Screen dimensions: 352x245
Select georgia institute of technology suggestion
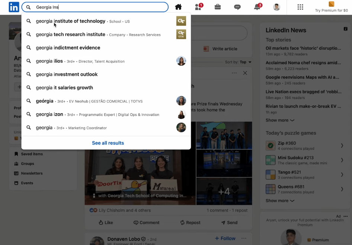(106, 21)
